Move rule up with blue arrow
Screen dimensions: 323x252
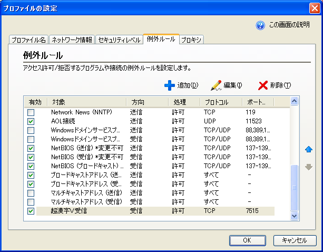pos(309,150)
